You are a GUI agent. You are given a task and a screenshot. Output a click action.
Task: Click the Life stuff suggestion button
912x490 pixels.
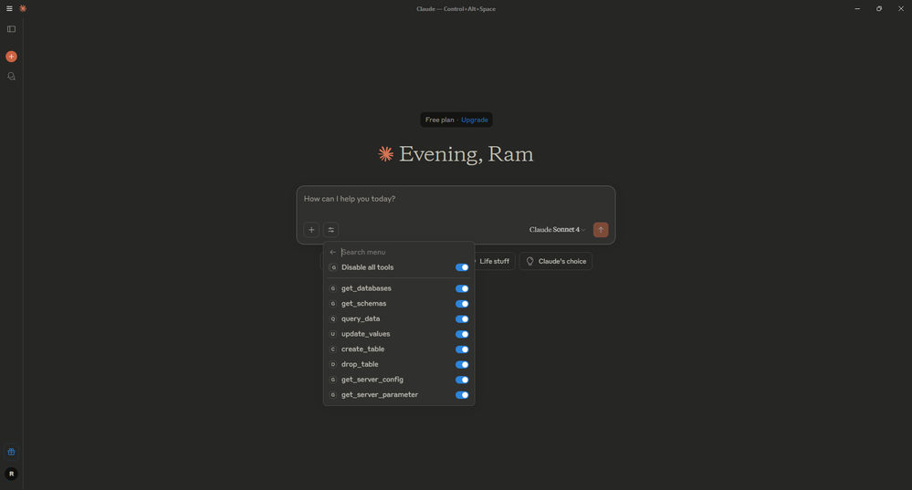(494, 262)
